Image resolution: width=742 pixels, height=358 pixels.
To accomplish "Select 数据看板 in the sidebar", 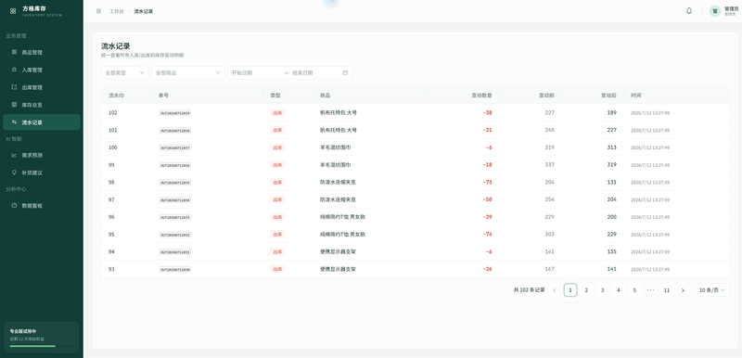I will click(42, 206).
